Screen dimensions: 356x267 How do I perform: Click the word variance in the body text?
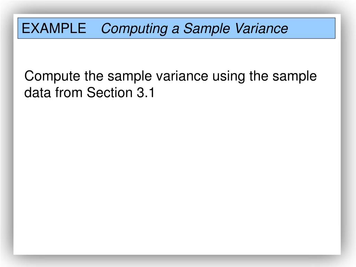182,76
